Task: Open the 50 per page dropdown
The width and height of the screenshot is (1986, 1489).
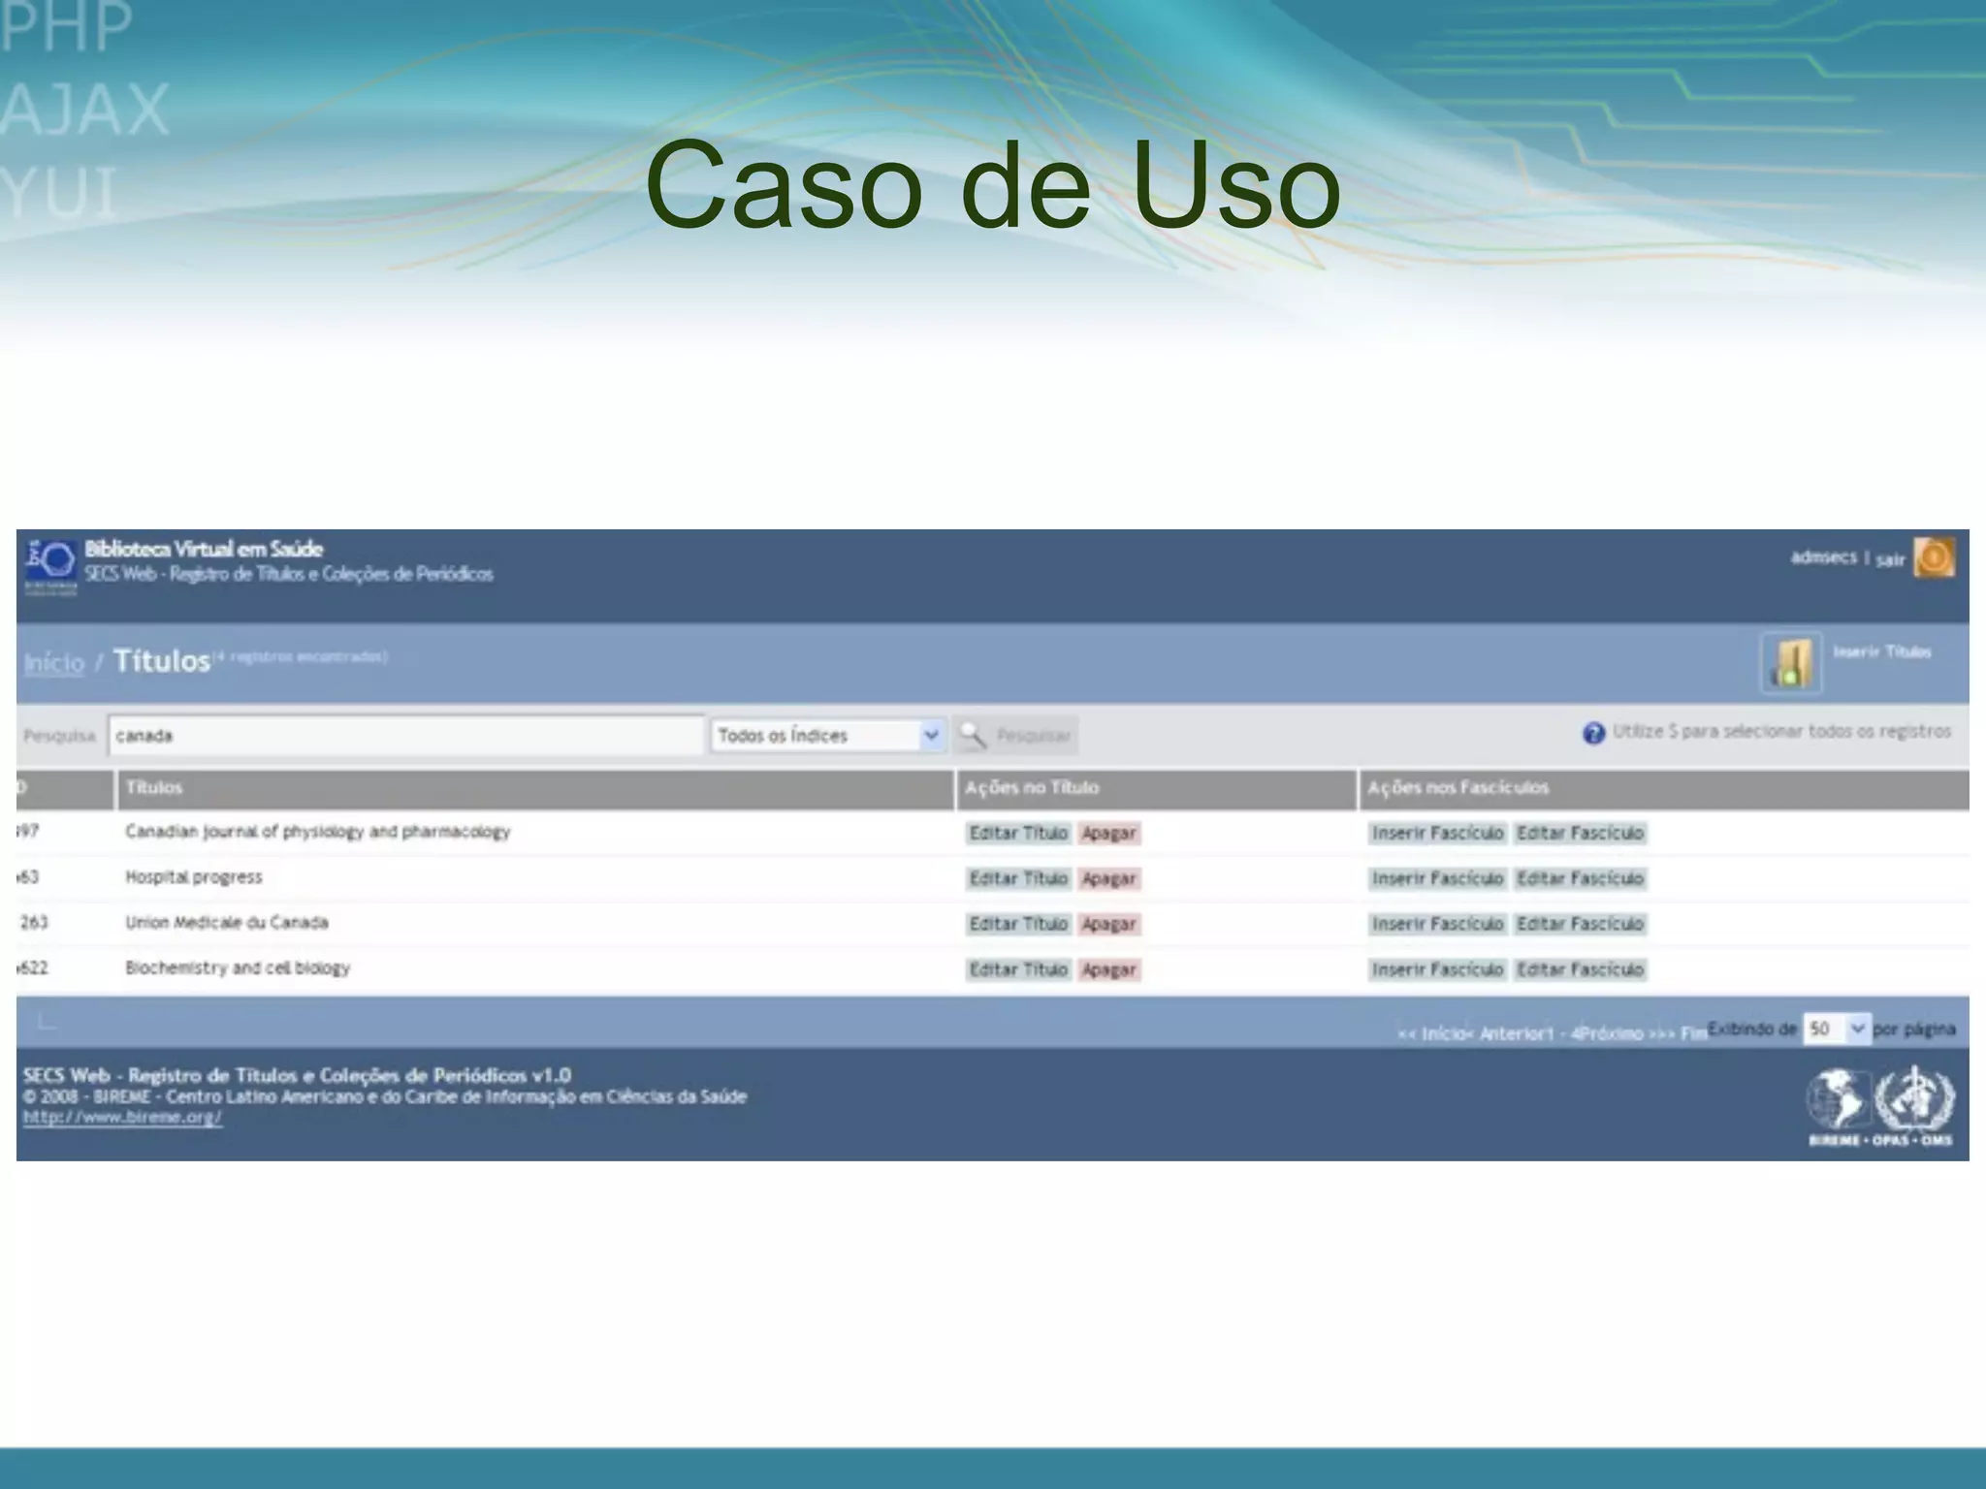Action: (1836, 1029)
